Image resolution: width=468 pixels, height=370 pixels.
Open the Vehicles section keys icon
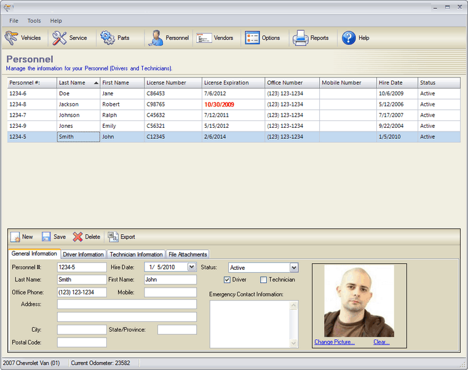click(x=11, y=38)
